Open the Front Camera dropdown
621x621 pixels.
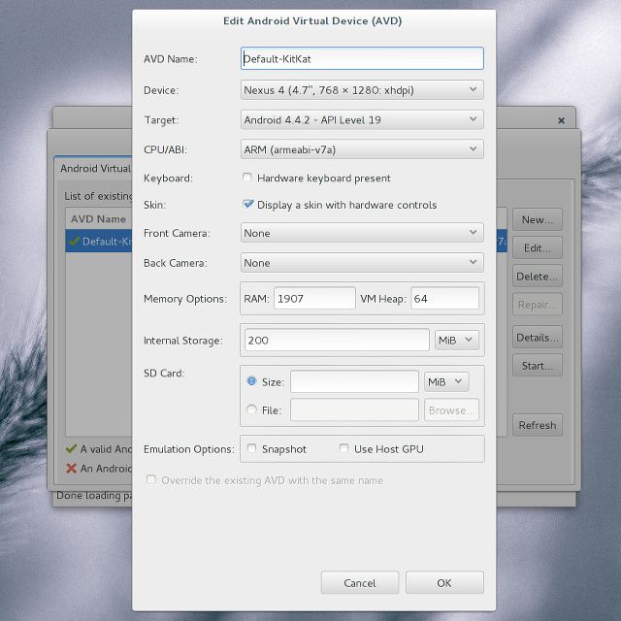click(362, 233)
